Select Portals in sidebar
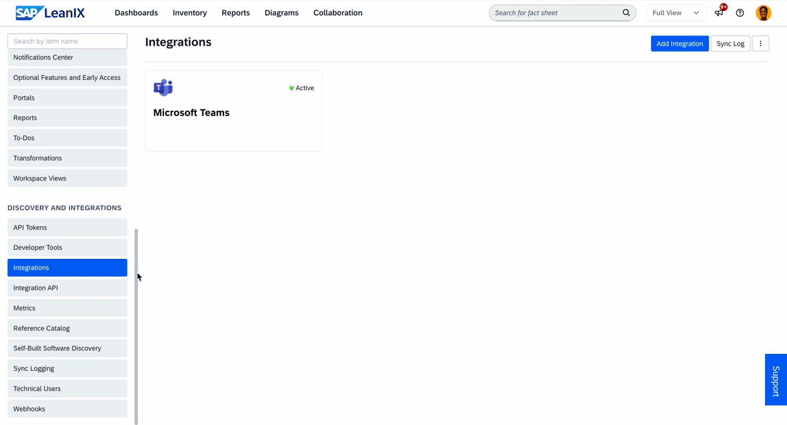 pyautogui.click(x=67, y=97)
